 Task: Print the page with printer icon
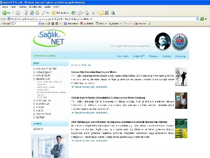click(87, 13)
